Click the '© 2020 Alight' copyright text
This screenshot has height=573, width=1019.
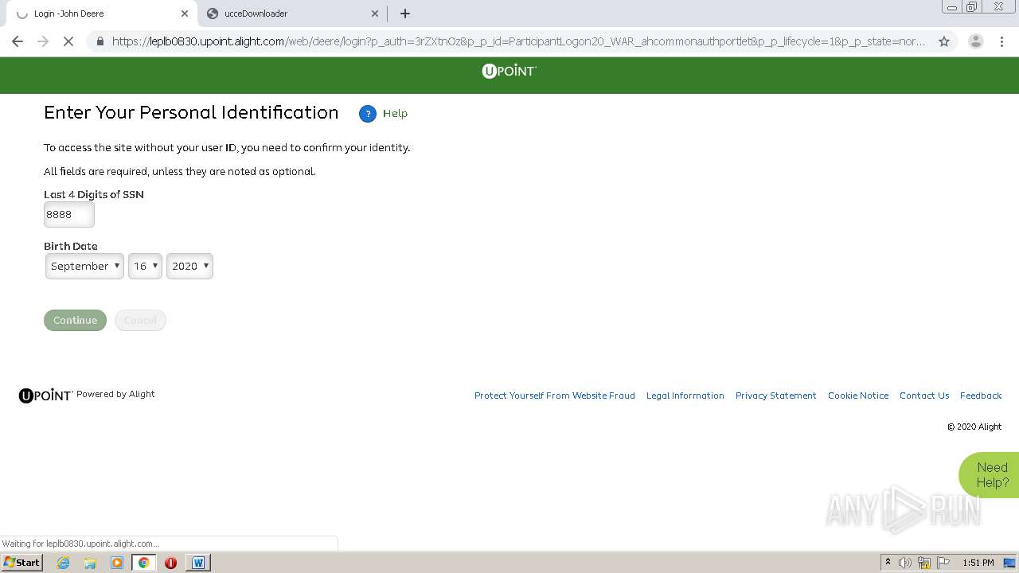coord(974,427)
